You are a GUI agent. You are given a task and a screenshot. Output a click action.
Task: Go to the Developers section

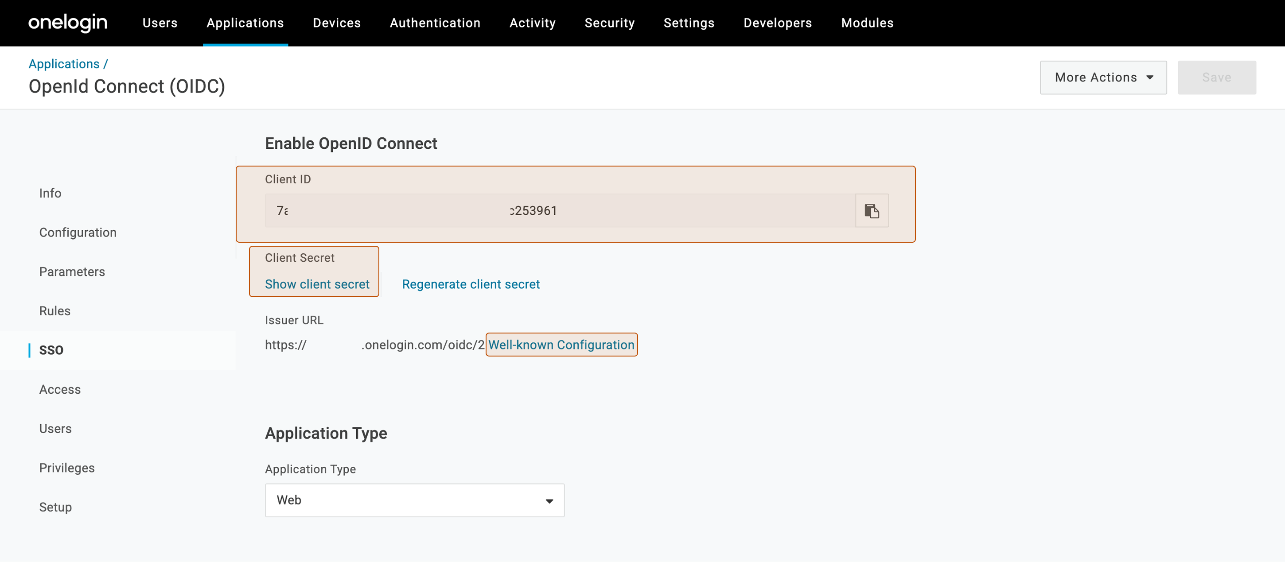point(777,23)
